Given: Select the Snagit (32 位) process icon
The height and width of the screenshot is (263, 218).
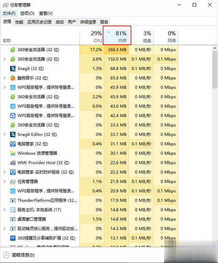Looking at the screenshot, I should (x=13, y=68).
